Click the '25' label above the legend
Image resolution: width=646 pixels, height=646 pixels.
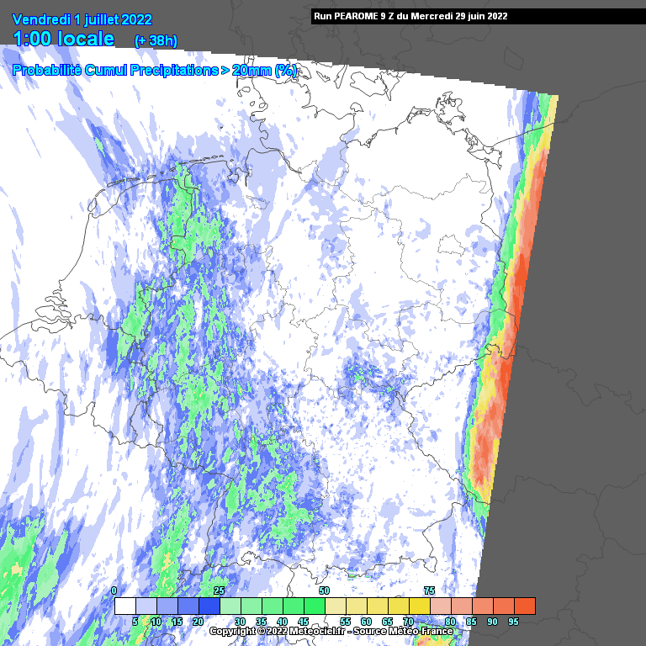[219, 591]
